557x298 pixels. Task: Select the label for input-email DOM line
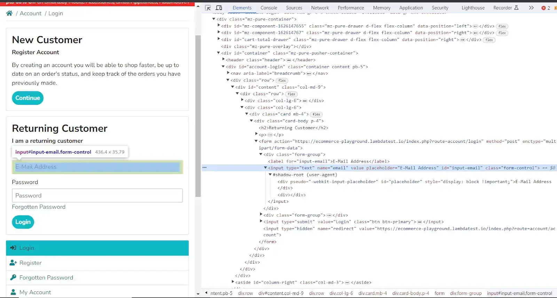tap(329, 162)
